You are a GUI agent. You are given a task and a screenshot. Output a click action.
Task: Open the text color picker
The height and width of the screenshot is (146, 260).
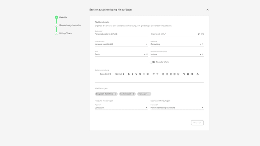(144, 74)
